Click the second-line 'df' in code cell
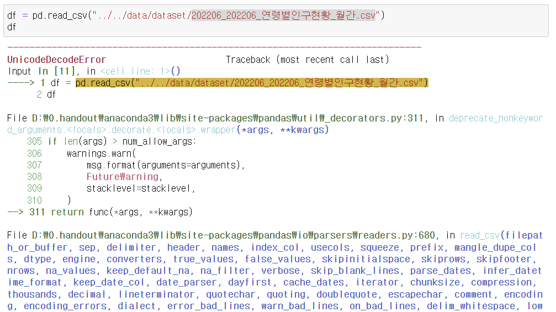 (x=12, y=27)
